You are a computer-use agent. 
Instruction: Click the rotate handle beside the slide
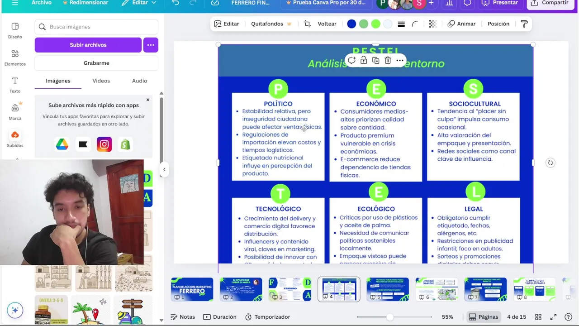550,163
